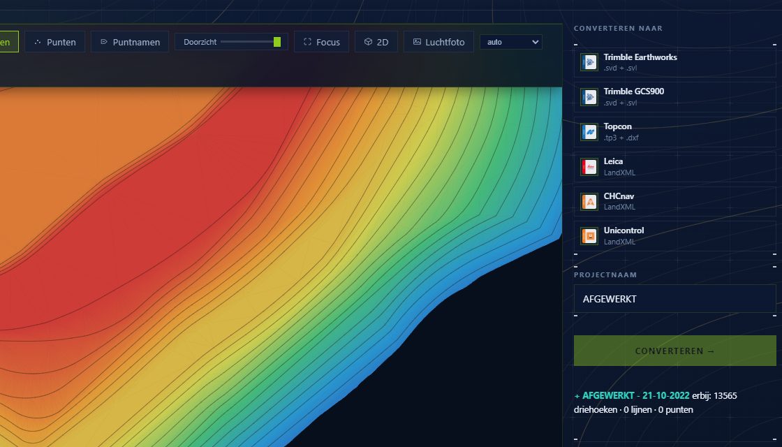The image size is (782, 447).
Task: Click the box icon in the 2D button
Action: pos(368,42)
